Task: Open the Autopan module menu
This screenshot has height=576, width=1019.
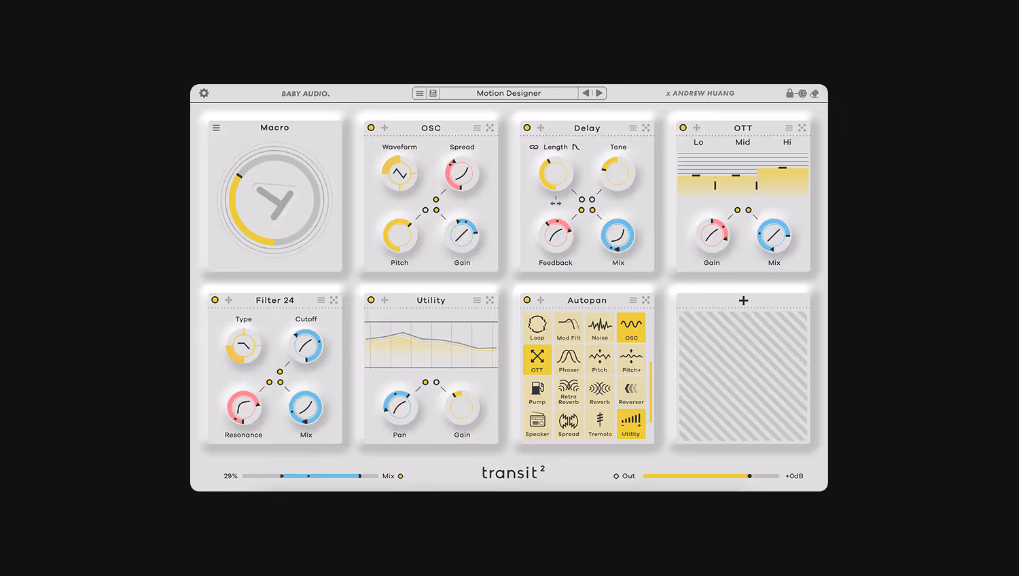Action: tap(633, 300)
